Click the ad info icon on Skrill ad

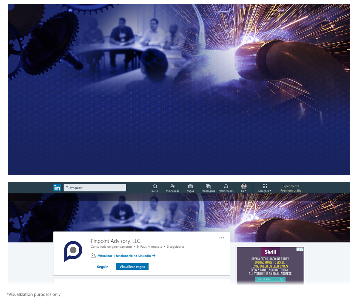(x=298, y=249)
